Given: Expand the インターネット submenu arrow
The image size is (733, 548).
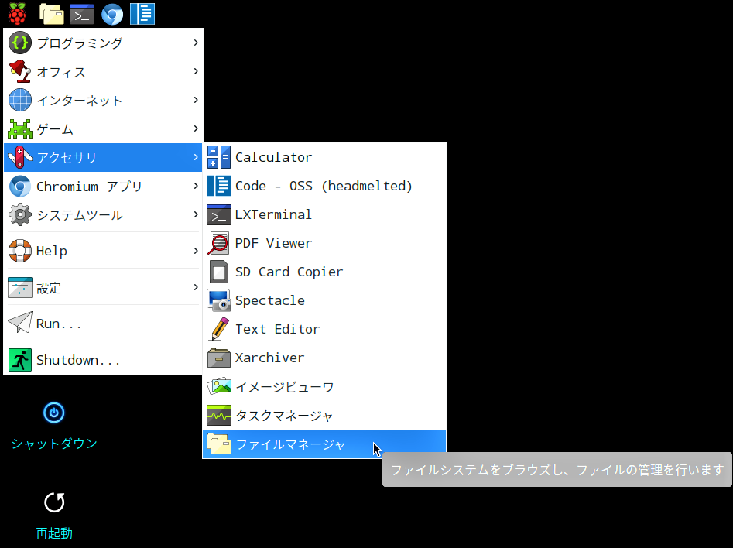Looking at the screenshot, I should point(196,100).
